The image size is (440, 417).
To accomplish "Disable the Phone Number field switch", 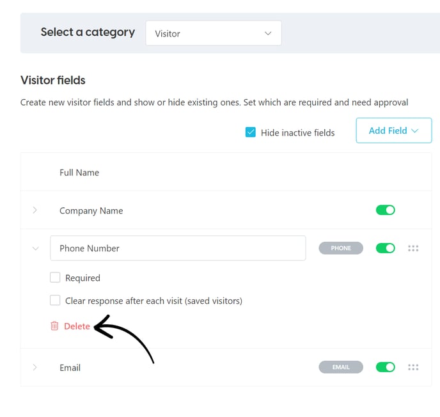I will [x=385, y=248].
